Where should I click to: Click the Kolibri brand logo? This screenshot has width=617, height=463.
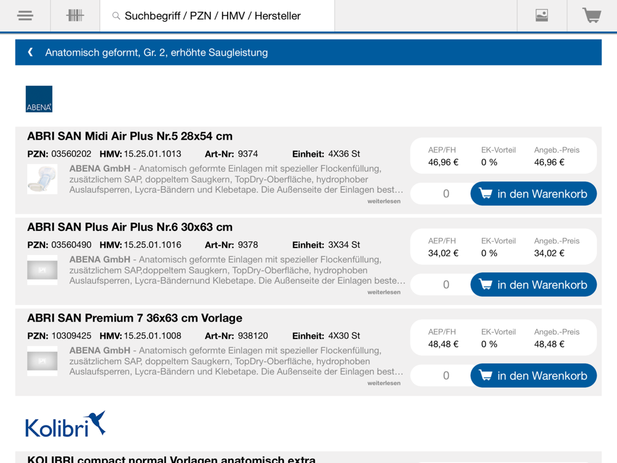coord(65,425)
